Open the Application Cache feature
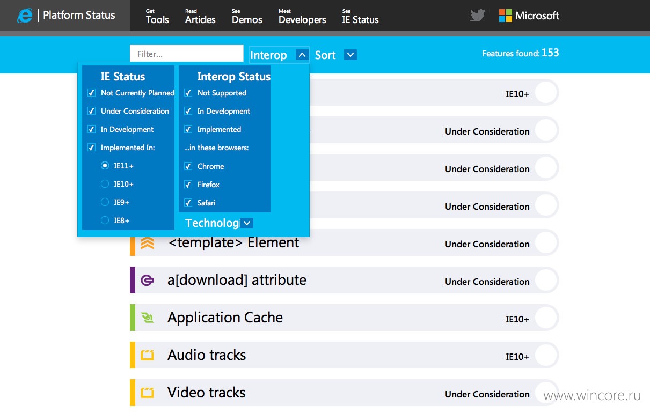650x413 pixels. point(225,318)
